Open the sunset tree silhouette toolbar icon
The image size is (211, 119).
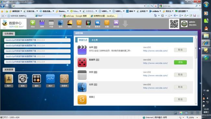[x=70, y=23]
